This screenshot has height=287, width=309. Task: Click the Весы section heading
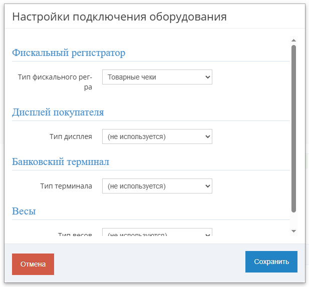click(x=24, y=211)
